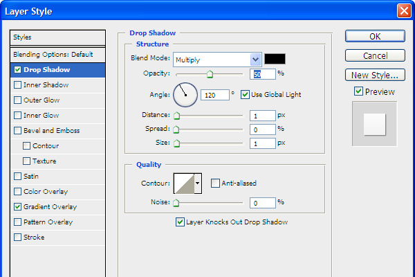Click the Angle dial control

(185, 95)
